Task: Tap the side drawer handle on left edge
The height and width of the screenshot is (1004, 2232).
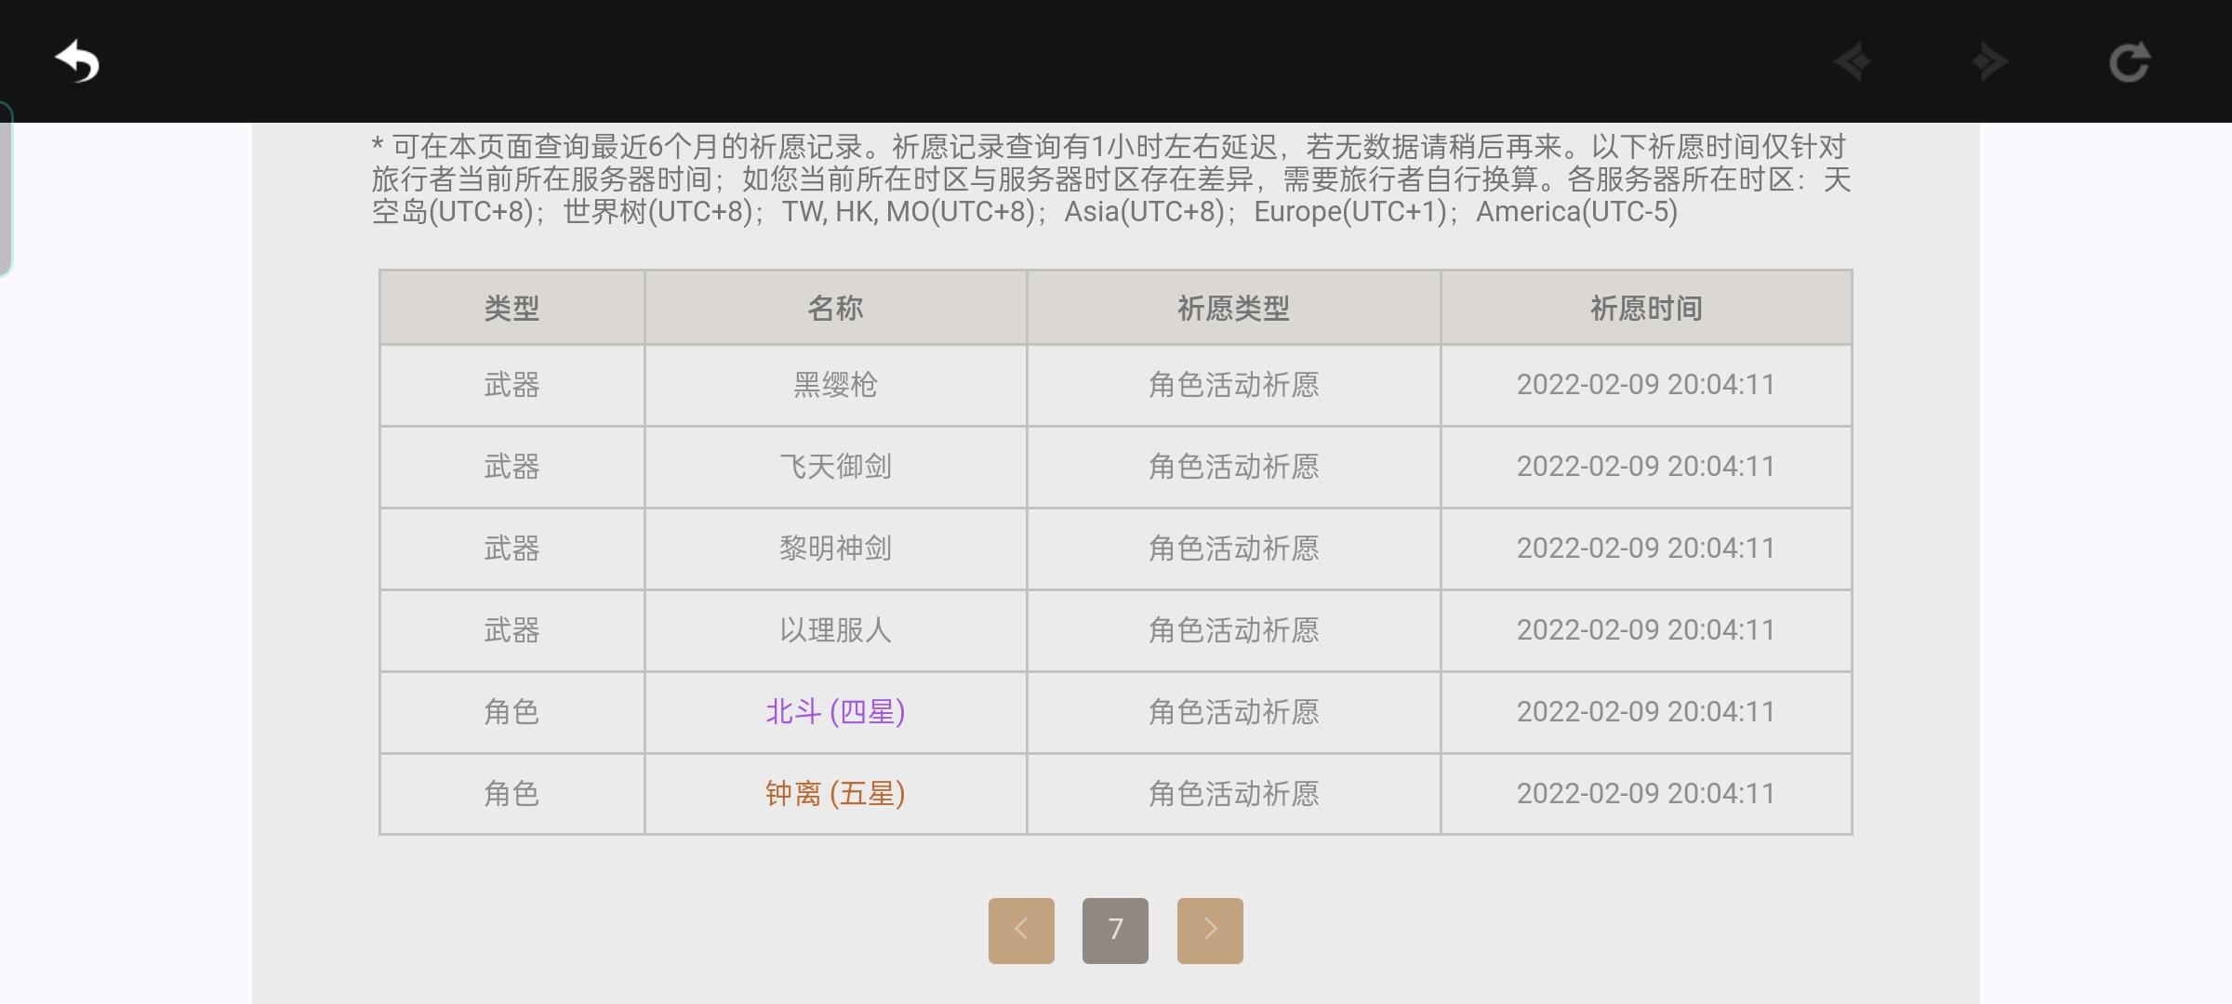Action: [6, 189]
